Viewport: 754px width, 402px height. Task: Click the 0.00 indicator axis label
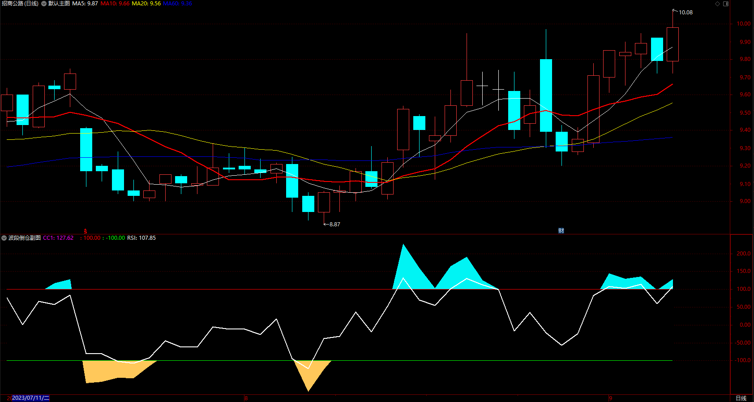tap(745, 325)
